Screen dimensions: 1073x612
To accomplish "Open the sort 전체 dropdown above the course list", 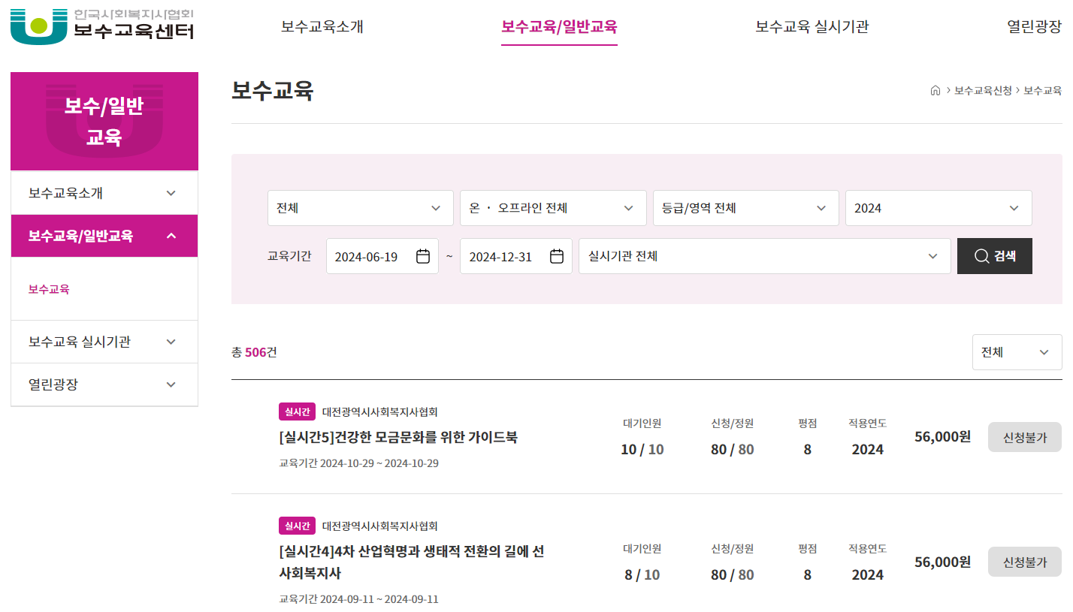I will coord(1017,352).
